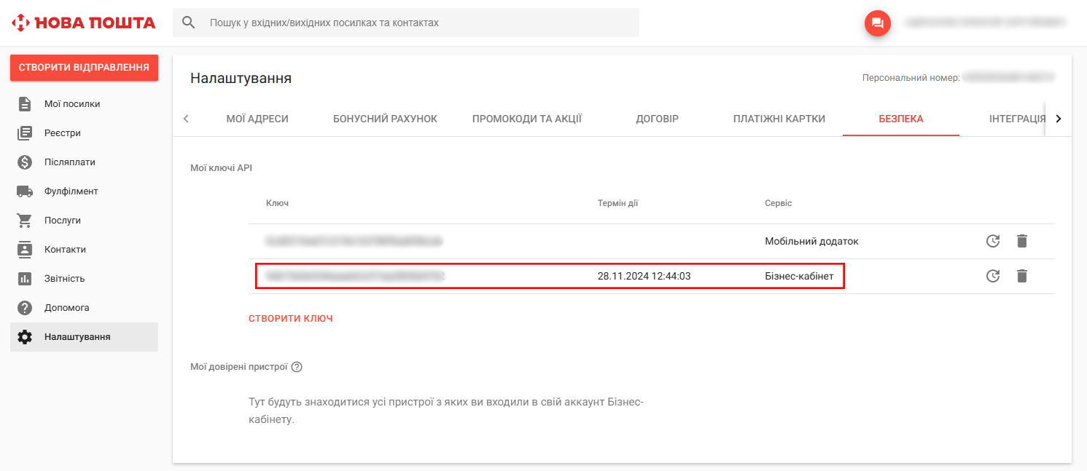Click the Мої посилки document icon
This screenshot has height=471, width=1087.
(x=25, y=104)
